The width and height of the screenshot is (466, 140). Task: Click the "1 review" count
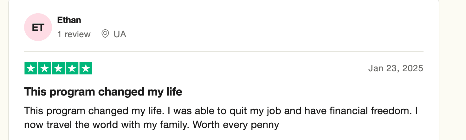pos(74,34)
